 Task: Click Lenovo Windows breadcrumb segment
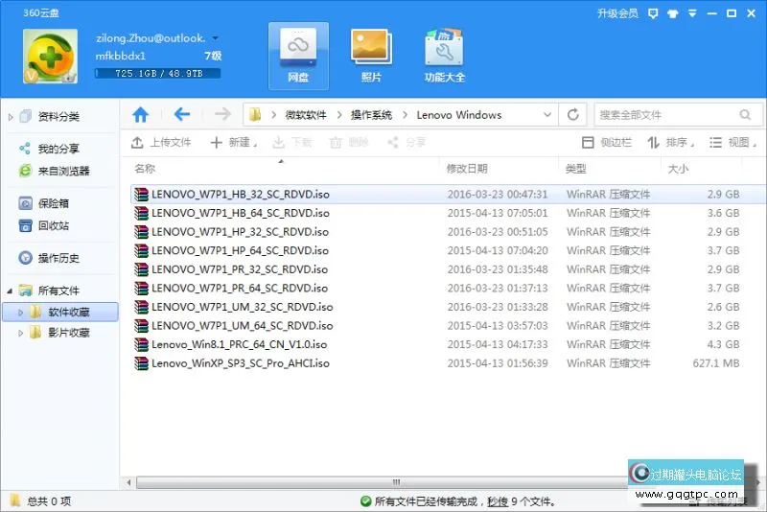[x=459, y=115]
